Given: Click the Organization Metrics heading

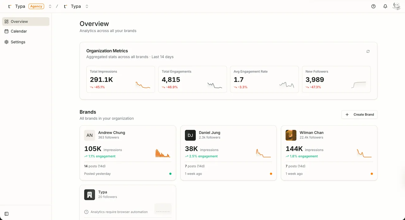Looking at the screenshot, I should tap(107, 51).
